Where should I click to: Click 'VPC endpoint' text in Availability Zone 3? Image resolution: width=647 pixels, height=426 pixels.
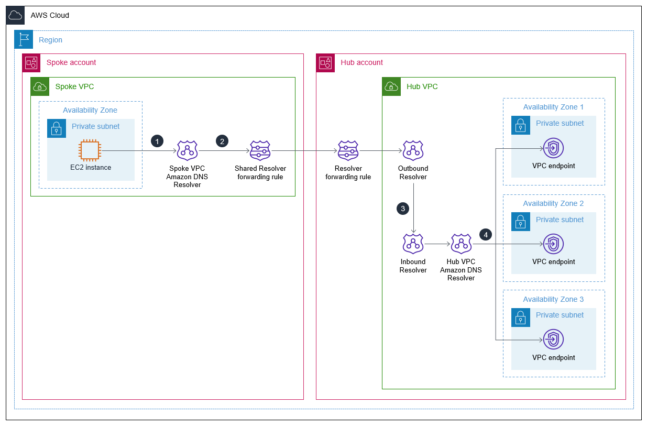pos(554,357)
